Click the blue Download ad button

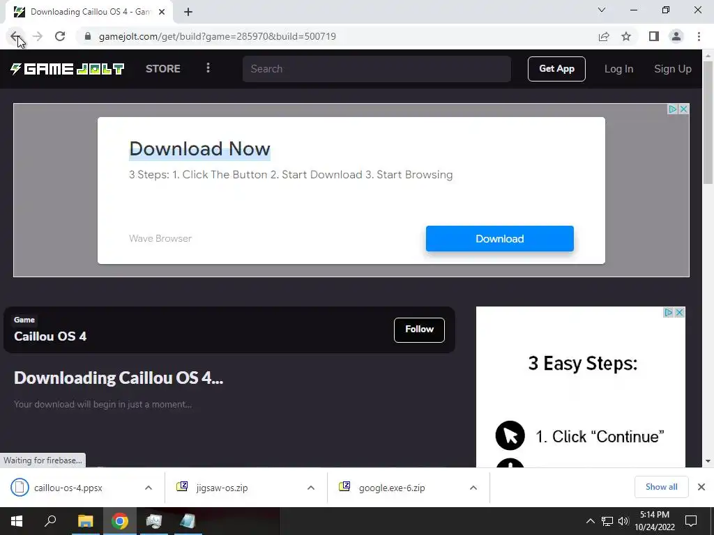point(499,238)
